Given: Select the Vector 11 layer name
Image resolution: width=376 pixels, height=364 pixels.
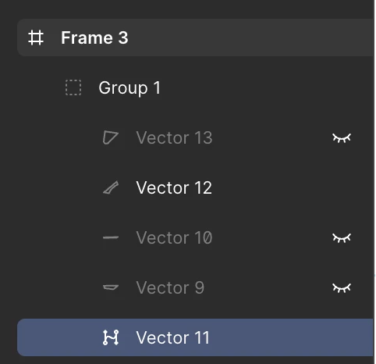Looking at the screenshot, I should point(173,337).
